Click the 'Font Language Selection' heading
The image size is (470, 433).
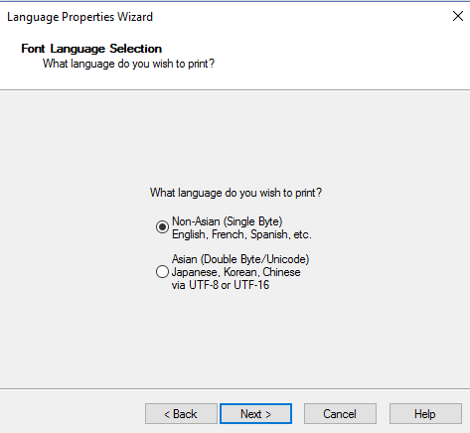tap(91, 49)
